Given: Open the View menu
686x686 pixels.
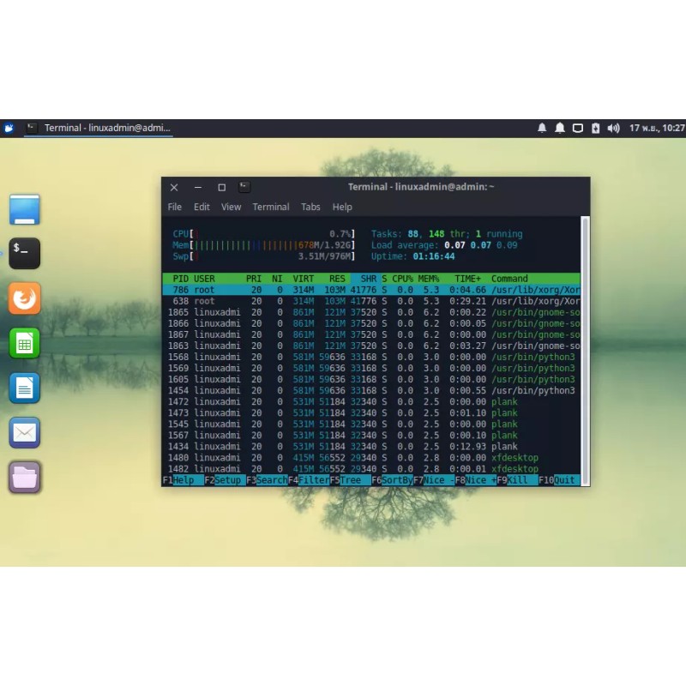Looking at the screenshot, I should pos(231,207).
